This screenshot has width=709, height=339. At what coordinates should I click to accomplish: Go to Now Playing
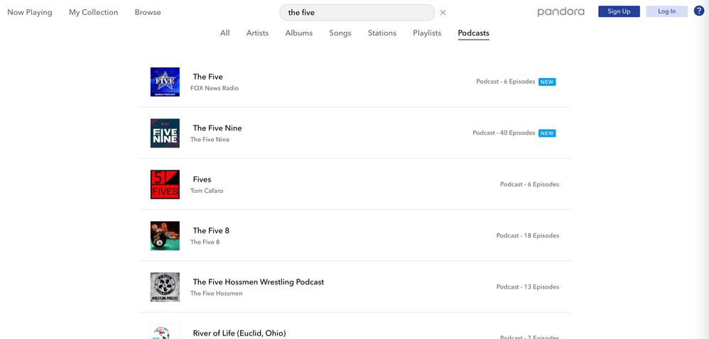[x=30, y=12]
